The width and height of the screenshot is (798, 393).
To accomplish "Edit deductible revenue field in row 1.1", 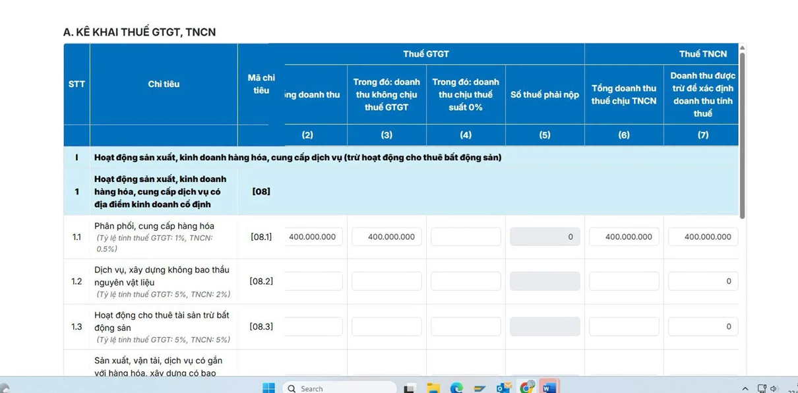I will pos(703,237).
